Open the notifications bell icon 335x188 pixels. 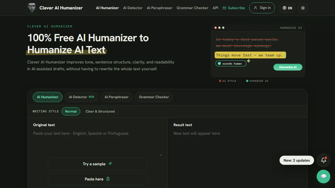point(323,160)
